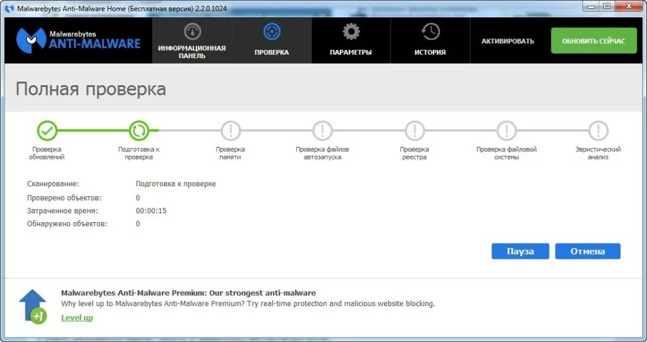Cancel the scan with Отмена button
The height and width of the screenshot is (342, 647).
coord(588,251)
